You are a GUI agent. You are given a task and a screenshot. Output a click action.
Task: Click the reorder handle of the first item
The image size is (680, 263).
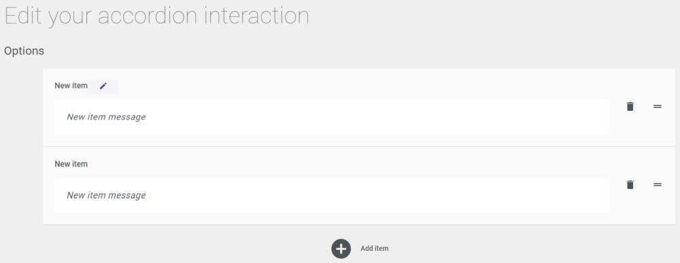(658, 106)
